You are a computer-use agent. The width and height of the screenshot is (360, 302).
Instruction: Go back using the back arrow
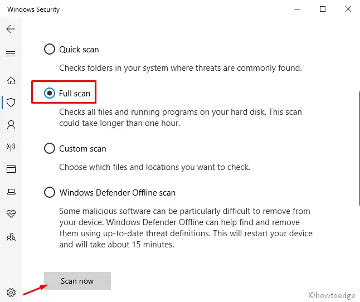[10, 29]
